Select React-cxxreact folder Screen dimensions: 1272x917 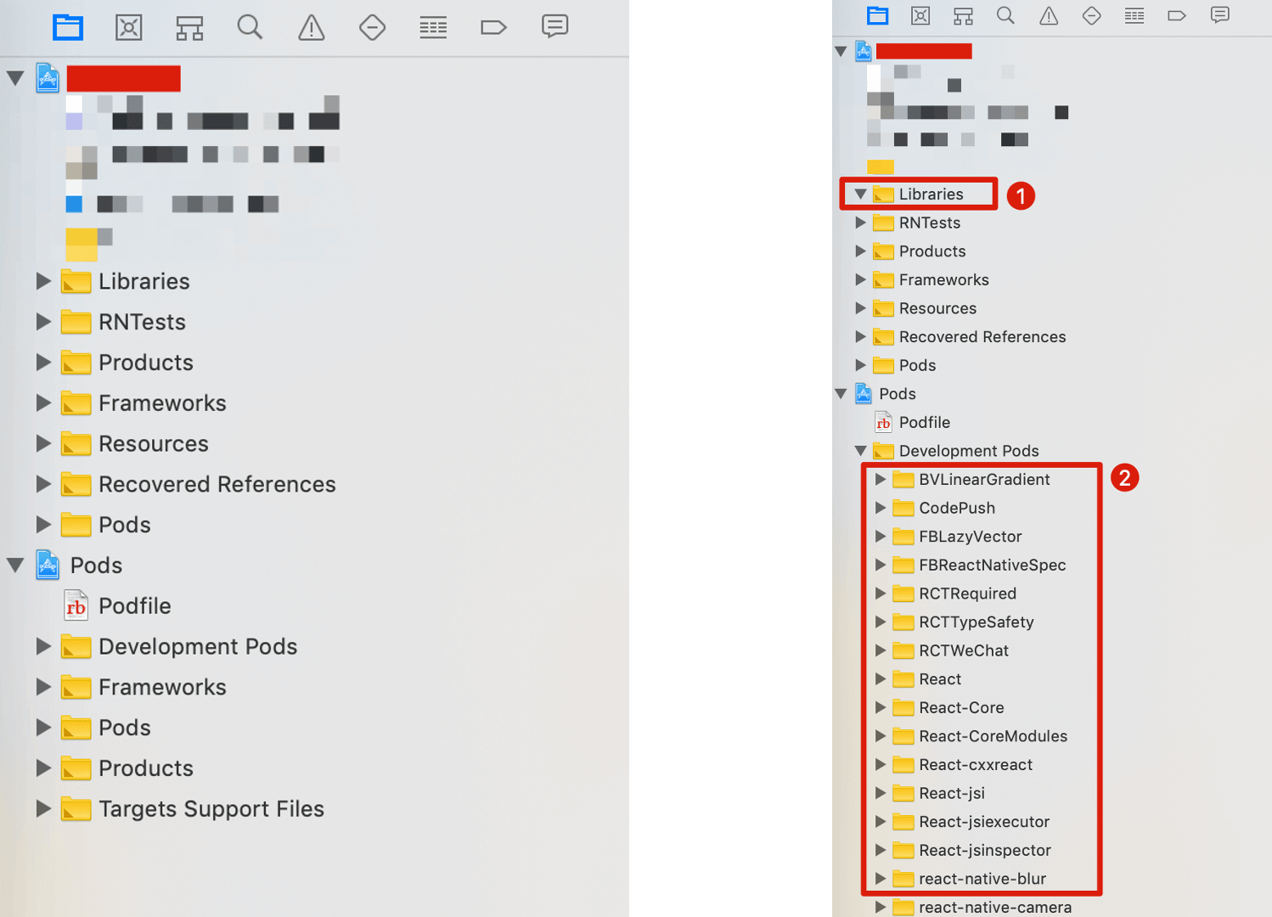(962, 765)
